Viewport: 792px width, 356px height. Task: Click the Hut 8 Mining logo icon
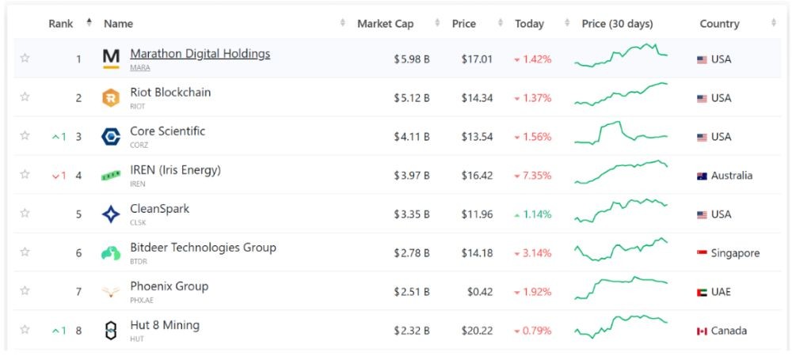(111, 331)
